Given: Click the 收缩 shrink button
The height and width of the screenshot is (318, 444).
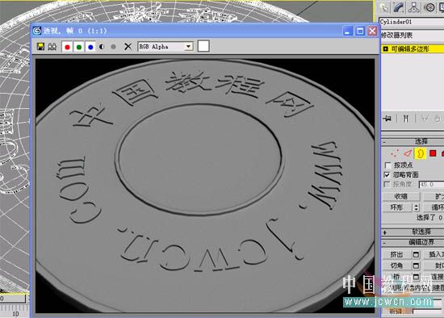Looking at the screenshot, I should [400, 196].
